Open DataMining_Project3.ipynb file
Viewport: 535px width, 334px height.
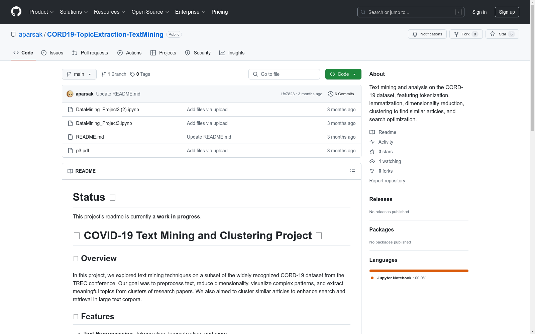point(104,123)
